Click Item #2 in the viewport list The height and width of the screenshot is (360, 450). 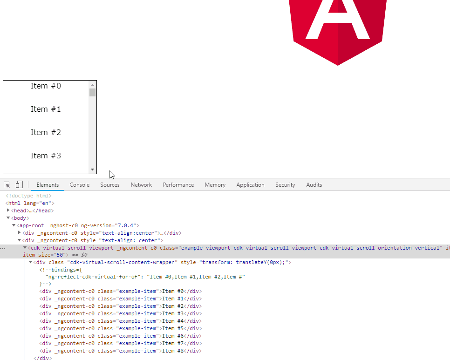(46, 132)
